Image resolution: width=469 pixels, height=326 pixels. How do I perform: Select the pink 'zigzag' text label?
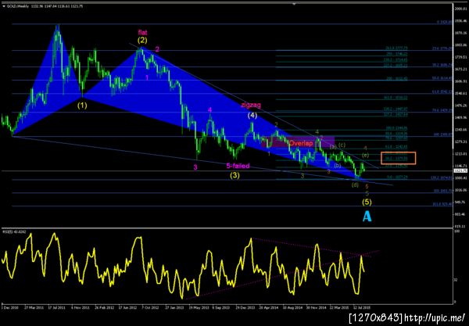tap(251, 105)
